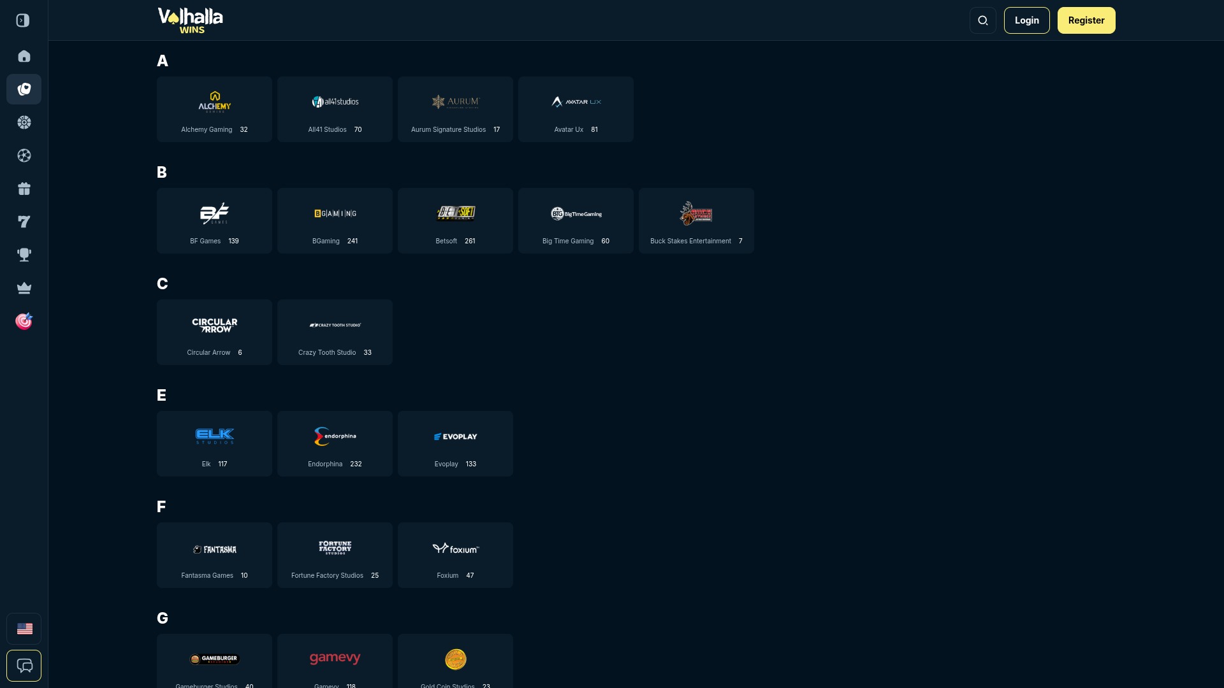Open Big Time Gaming provider card
The image size is (1224, 688).
coord(576,220)
